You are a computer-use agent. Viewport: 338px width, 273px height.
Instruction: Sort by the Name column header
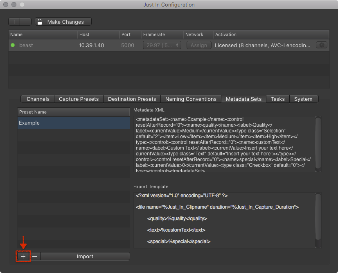(x=43, y=34)
